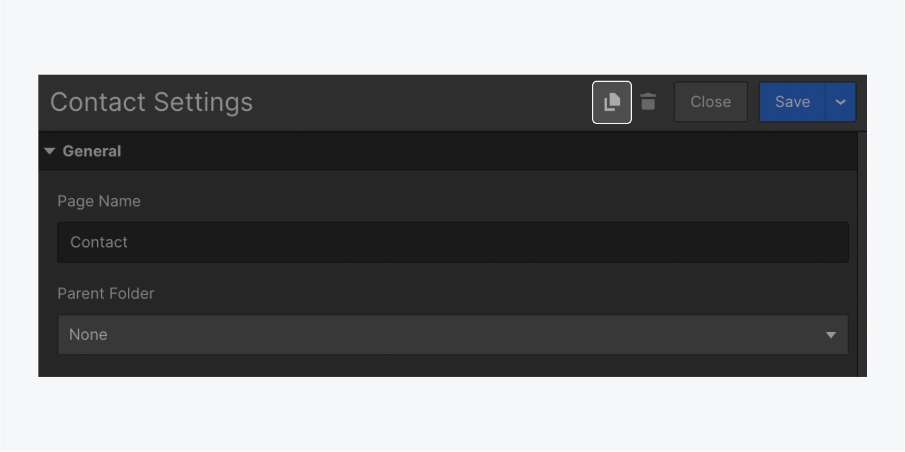
Task: Select the None value in Parent Folder
Action: point(88,335)
